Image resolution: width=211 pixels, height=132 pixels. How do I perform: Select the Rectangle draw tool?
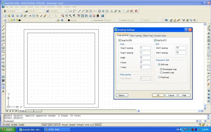coord(3,41)
